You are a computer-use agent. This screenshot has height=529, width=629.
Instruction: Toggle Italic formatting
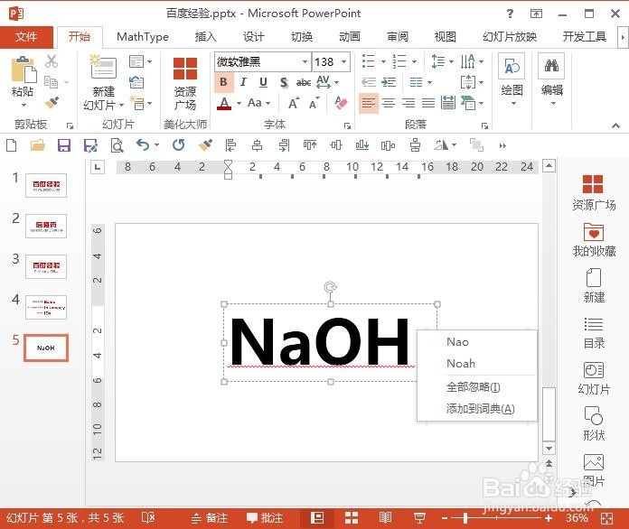243,82
